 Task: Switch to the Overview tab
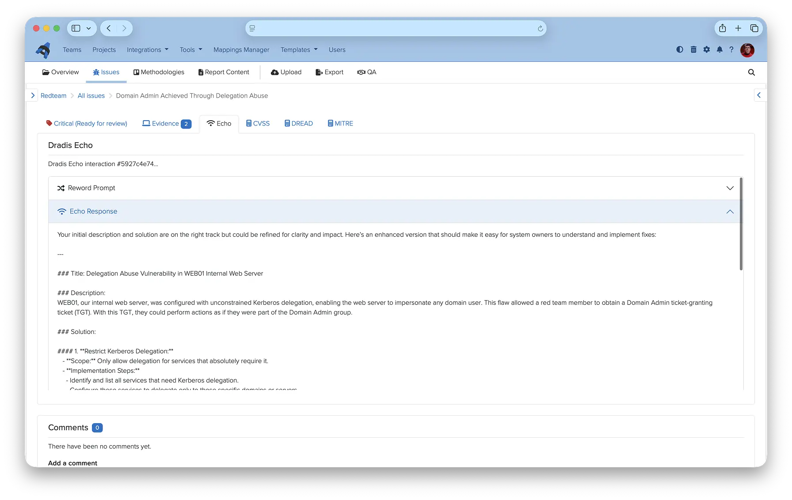point(61,72)
